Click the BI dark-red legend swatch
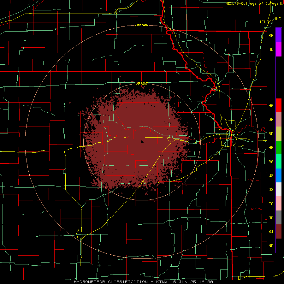Screen dimensions: 284x284 pyautogui.click(x=279, y=232)
